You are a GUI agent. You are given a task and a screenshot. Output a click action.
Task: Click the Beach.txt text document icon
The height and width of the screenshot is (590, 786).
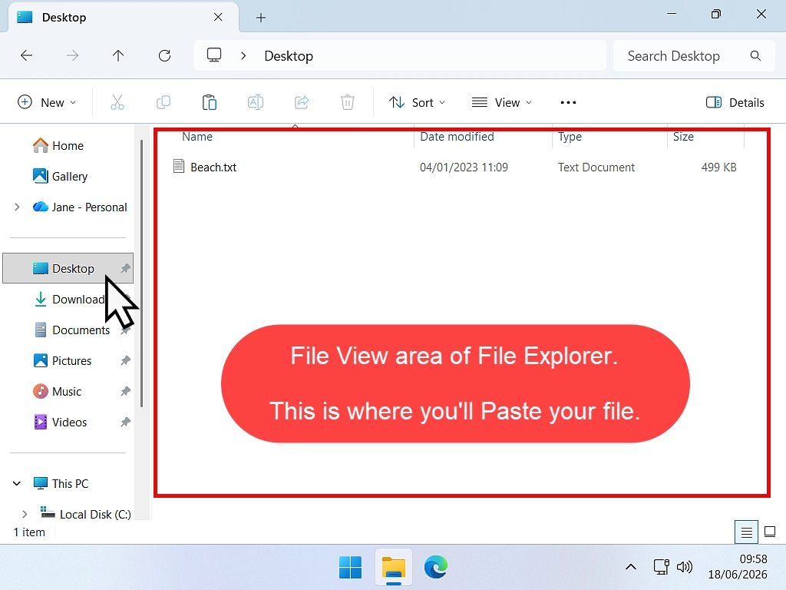tap(178, 166)
